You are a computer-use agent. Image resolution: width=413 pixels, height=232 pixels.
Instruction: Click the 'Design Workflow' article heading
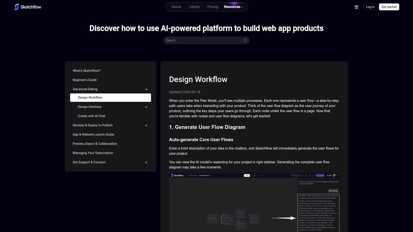(x=198, y=79)
